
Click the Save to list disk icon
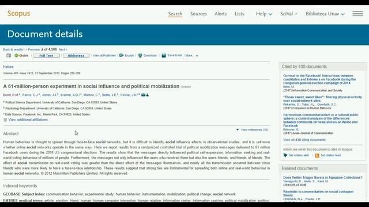164,55
